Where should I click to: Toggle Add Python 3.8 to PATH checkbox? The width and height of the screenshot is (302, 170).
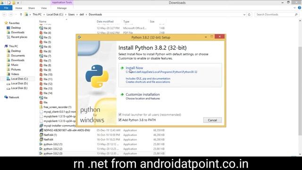(x=120, y=120)
